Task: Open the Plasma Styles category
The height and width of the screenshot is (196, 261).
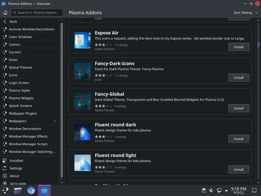Action: (30, 91)
